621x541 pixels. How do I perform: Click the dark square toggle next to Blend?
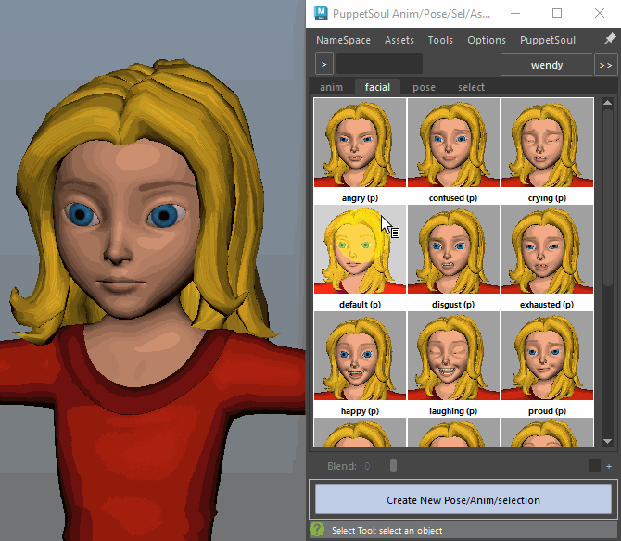(594, 466)
